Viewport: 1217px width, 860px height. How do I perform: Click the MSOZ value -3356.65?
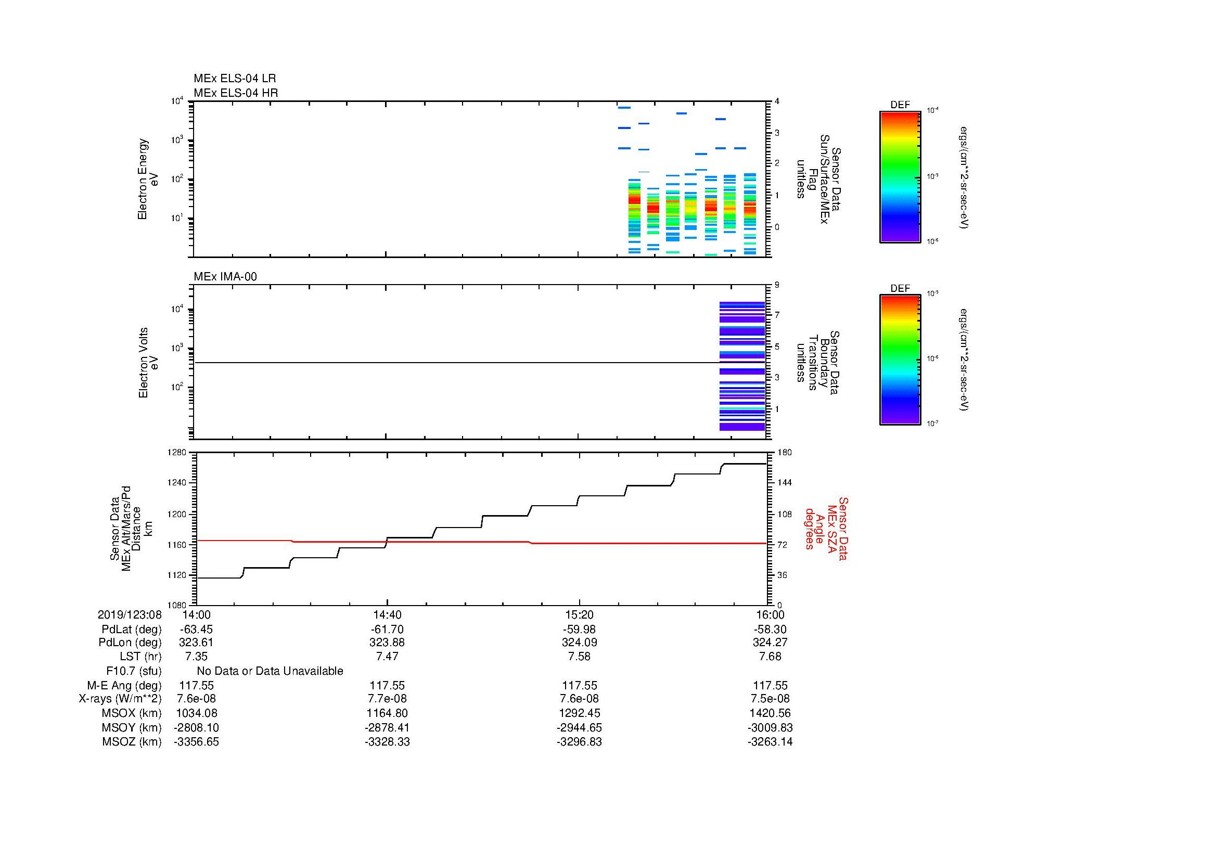(x=196, y=742)
